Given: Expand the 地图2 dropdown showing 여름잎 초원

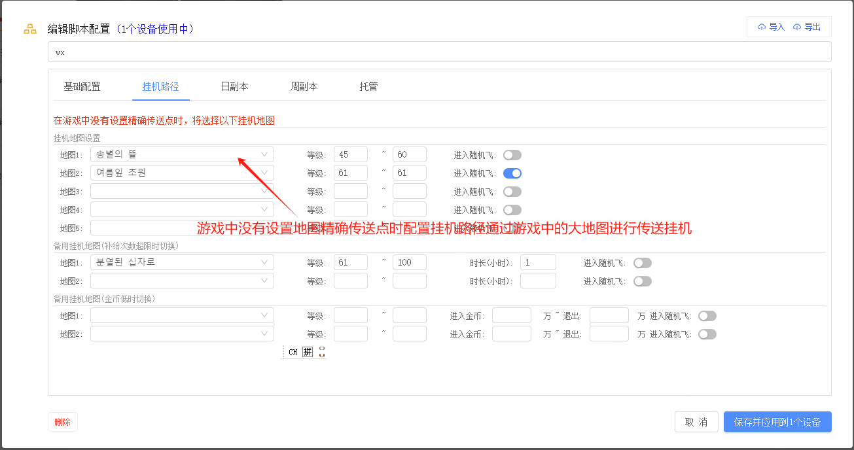Looking at the screenshot, I should tap(182, 173).
